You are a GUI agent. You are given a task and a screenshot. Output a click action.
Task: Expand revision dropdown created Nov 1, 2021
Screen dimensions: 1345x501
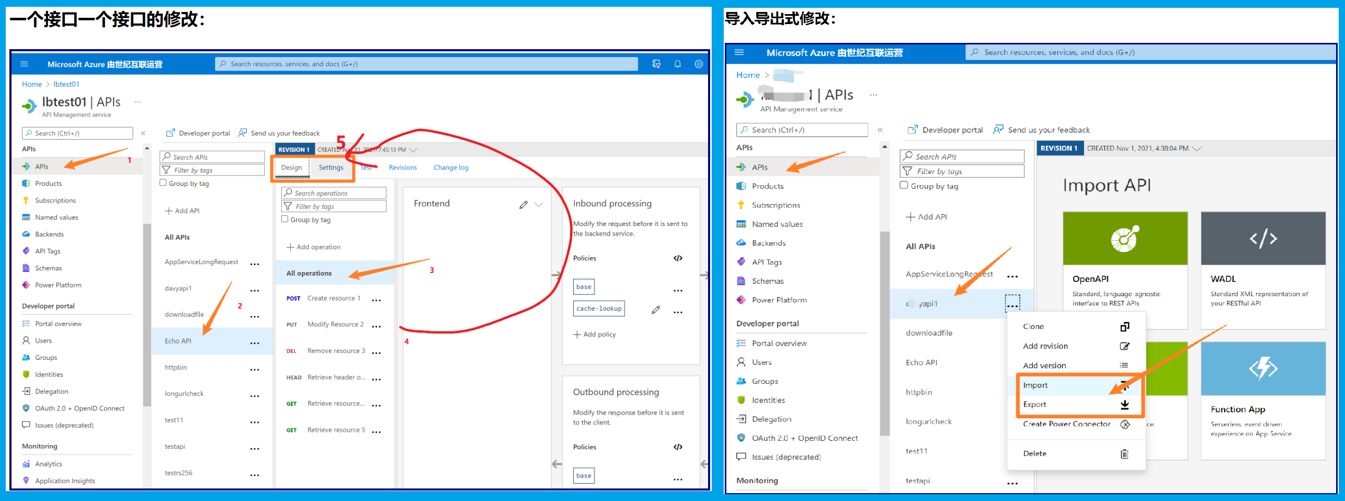coord(1196,149)
